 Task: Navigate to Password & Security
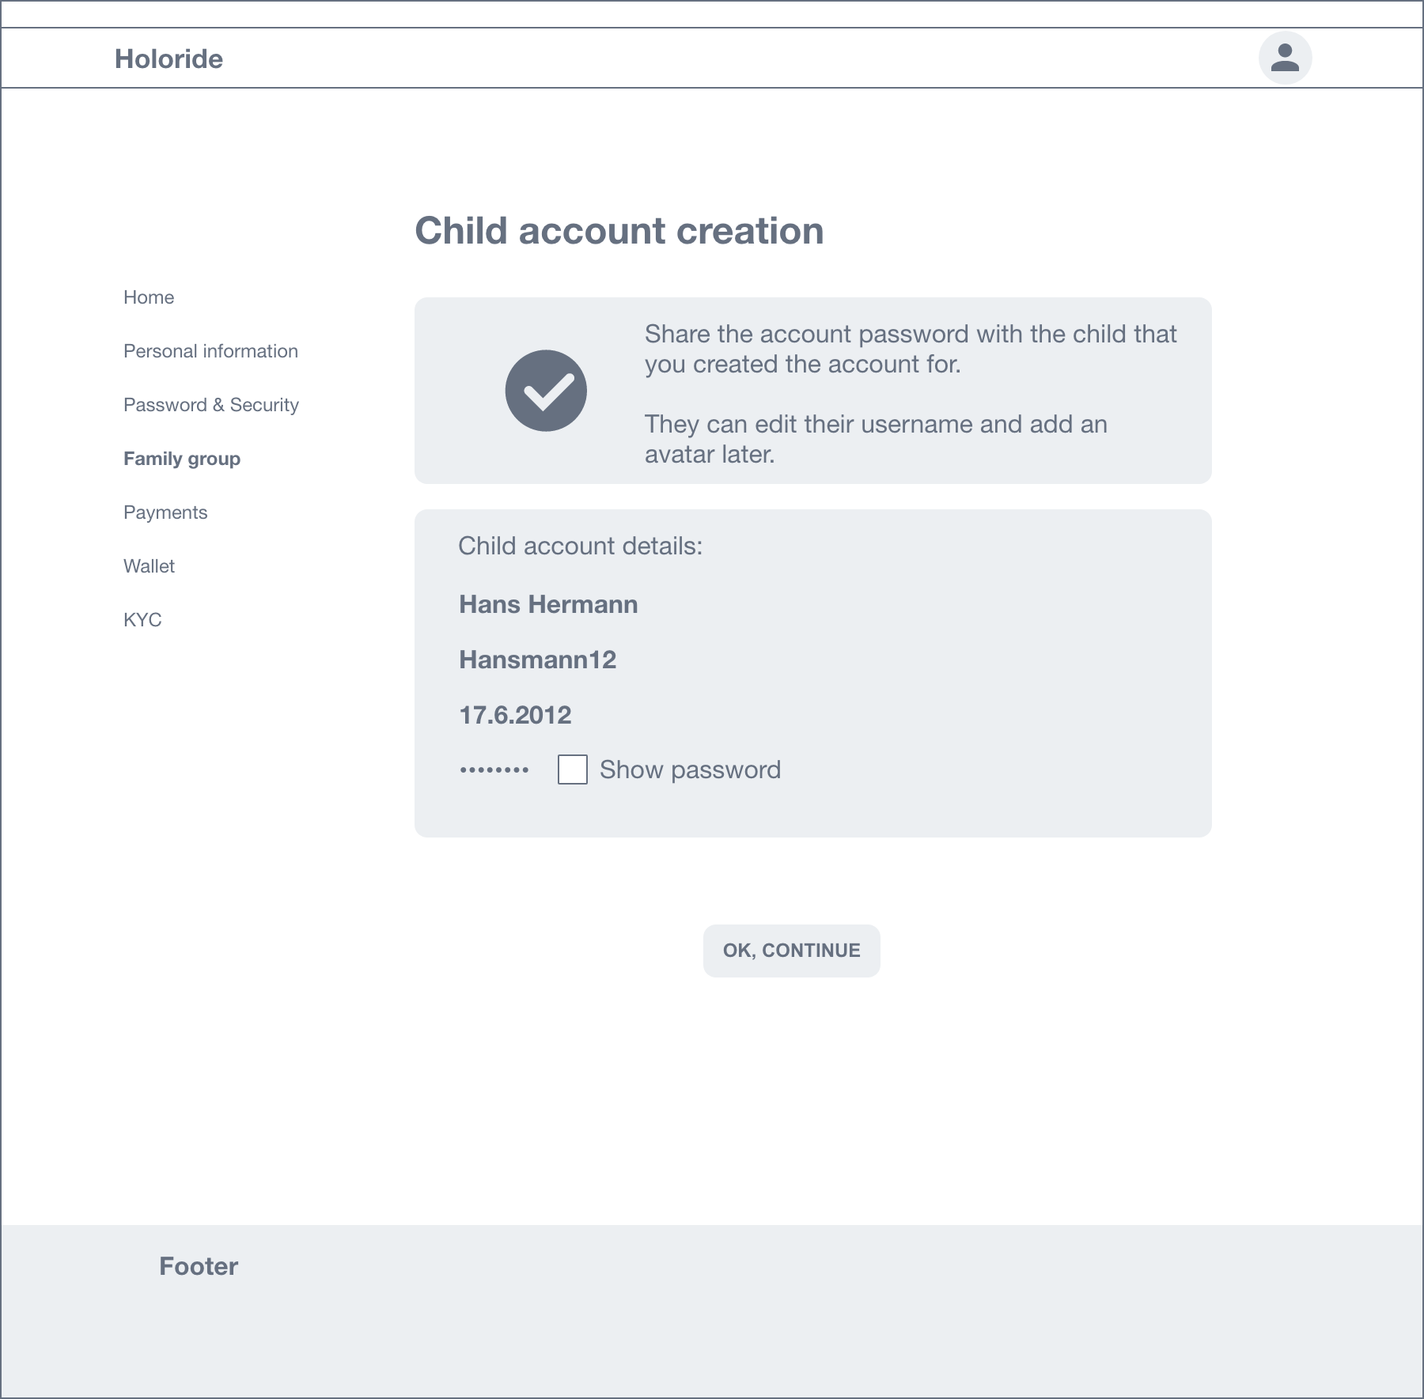211,405
